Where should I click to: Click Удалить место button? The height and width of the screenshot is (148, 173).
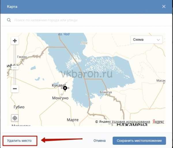(20, 141)
